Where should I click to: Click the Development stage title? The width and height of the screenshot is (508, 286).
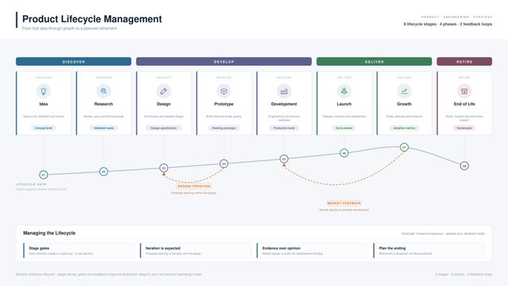point(284,104)
